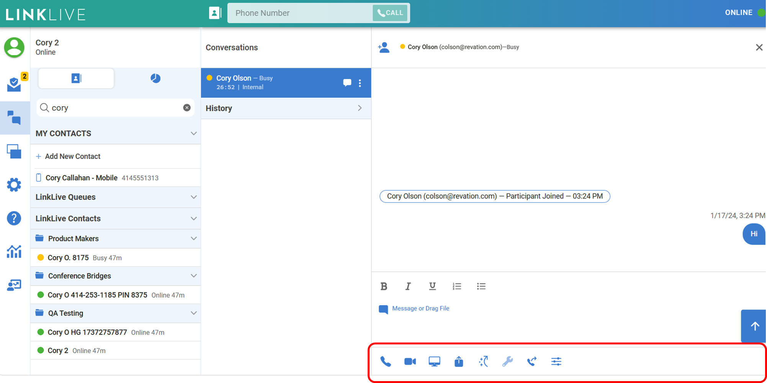
Task: Open the help question mark icon
Action: point(14,218)
